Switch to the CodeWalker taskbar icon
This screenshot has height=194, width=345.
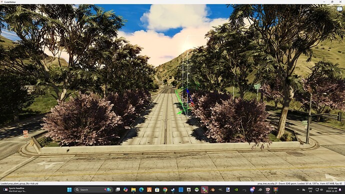(268, 189)
